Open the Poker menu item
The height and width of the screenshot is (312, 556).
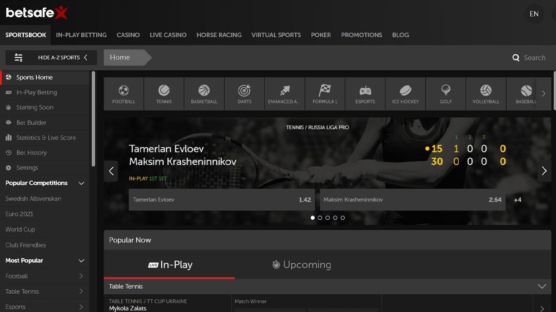[321, 35]
